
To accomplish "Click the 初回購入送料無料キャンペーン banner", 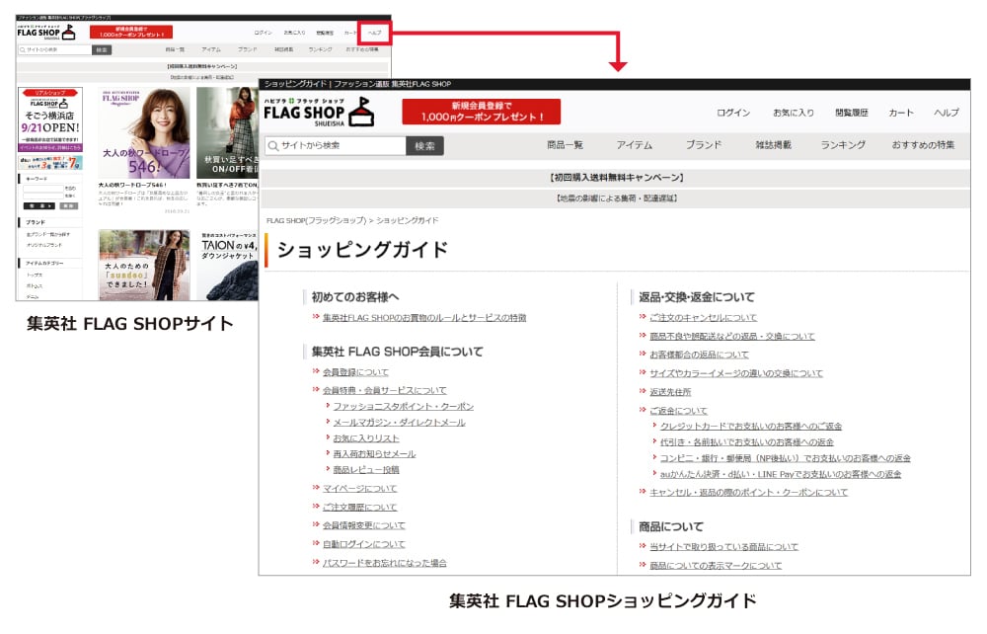I will pyautogui.click(x=614, y=177).
